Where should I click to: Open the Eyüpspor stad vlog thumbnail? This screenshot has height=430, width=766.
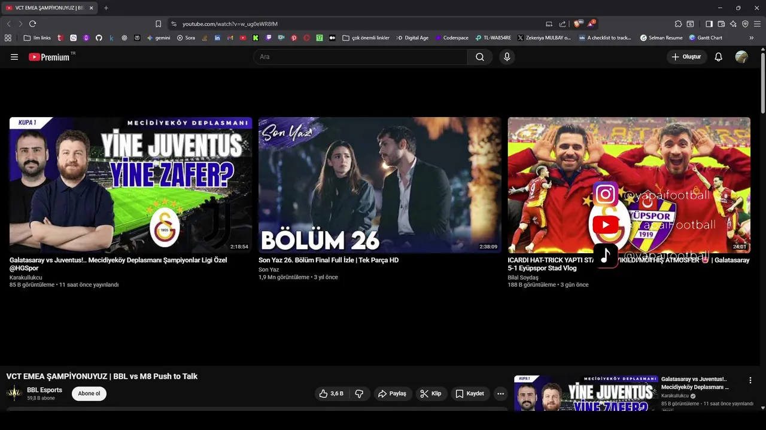coord(629,185)
